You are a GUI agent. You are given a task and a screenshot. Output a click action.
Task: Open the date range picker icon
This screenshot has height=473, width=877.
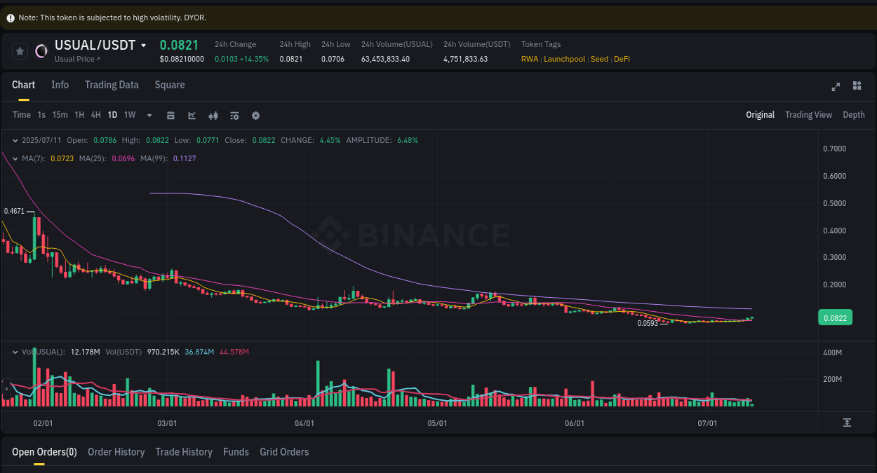pos(170,115)
